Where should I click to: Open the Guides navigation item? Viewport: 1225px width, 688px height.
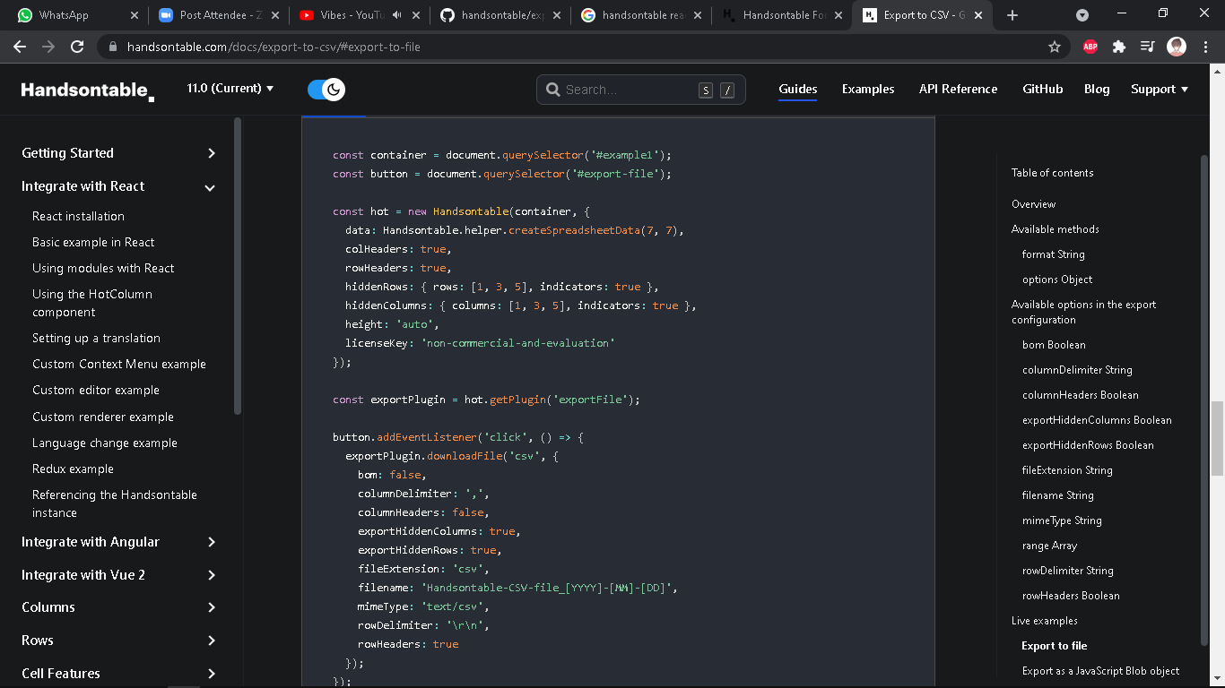(x=798, y=89)
